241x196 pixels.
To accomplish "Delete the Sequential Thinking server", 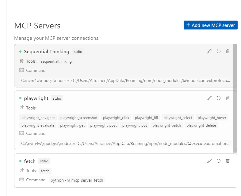I will [228, 51].
